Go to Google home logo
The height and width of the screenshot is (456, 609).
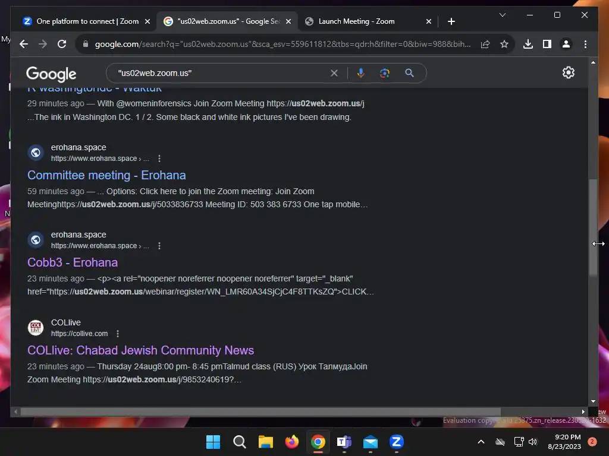51,74
